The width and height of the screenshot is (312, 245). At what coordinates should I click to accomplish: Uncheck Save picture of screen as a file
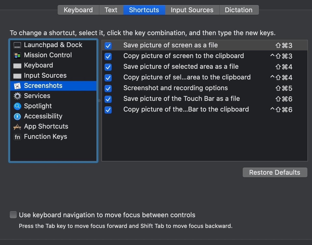(x=108, y=46)
